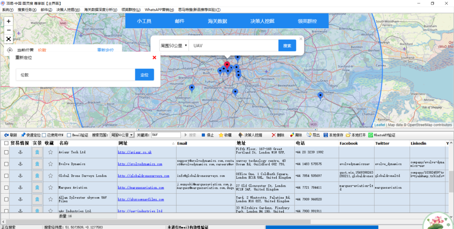
Task: Click the map zoom out (−) button
Action: pos(8,30)
